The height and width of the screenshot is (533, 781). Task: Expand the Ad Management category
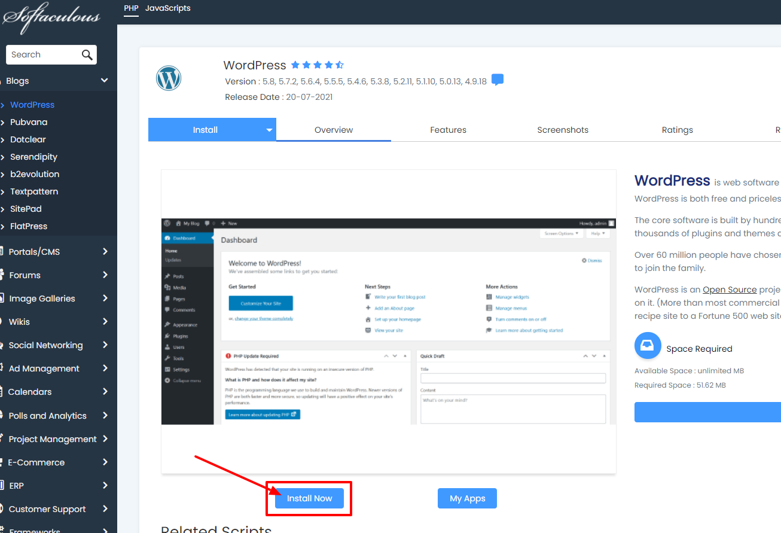pos(59,368)
